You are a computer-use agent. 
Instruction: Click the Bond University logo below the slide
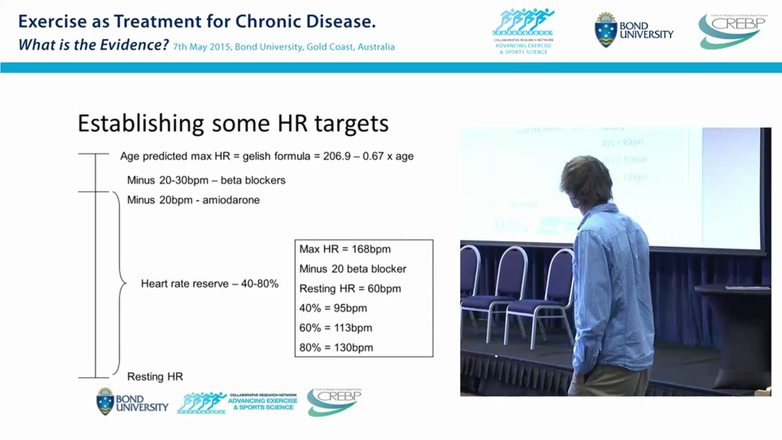pos(132,402)
